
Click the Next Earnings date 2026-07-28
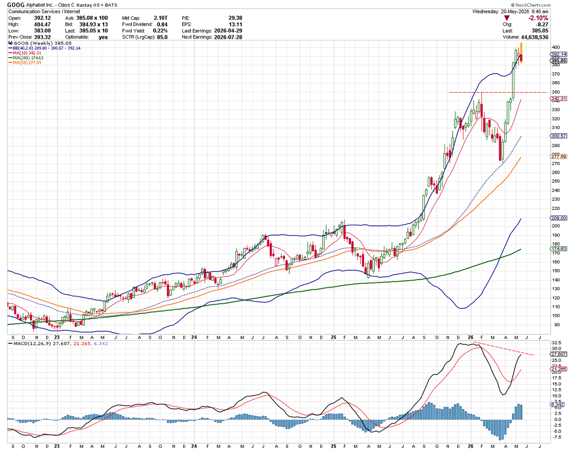coord(227,37)
